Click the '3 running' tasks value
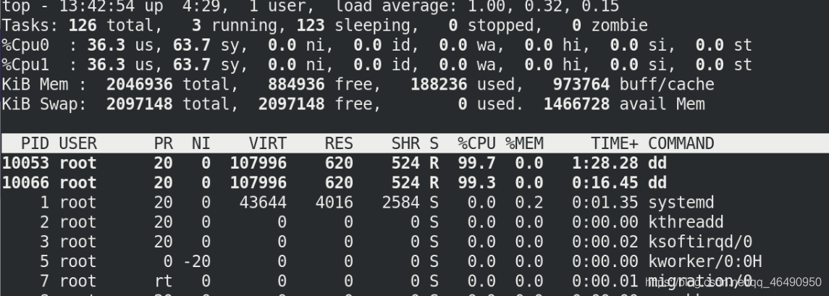This screenshot has width=829, height=296. pyautogui.click(x=238, y=25)
